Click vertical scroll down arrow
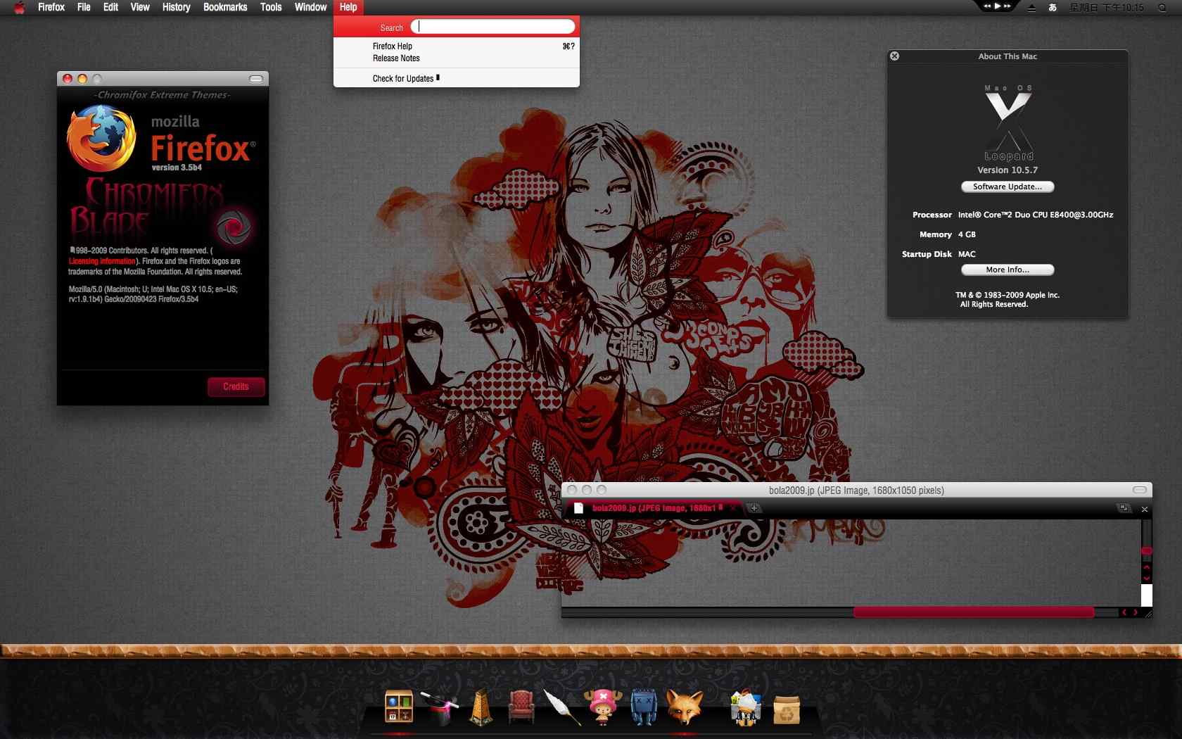Screen dimensions: 1182x739 click(1147, 578)
